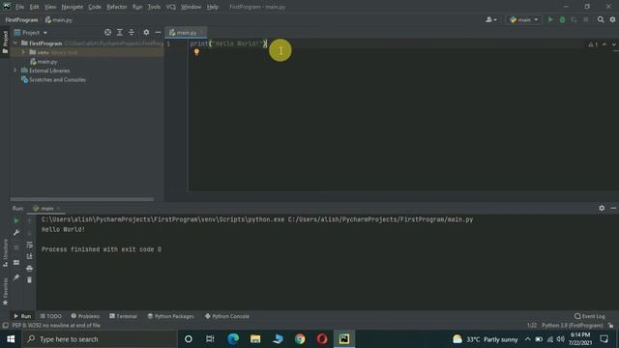Click the Project panel horizontal scrollbar

tap(81, 199)
